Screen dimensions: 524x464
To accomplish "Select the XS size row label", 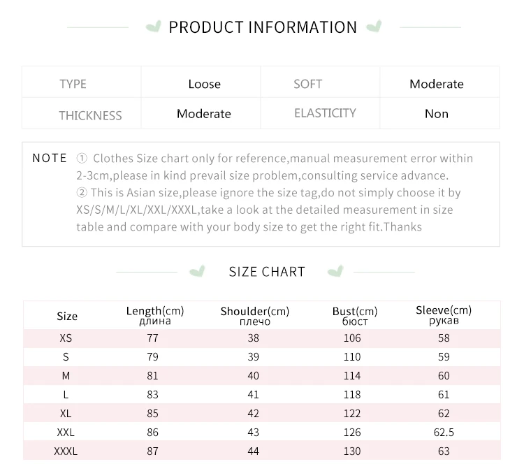I will point(66,338).
